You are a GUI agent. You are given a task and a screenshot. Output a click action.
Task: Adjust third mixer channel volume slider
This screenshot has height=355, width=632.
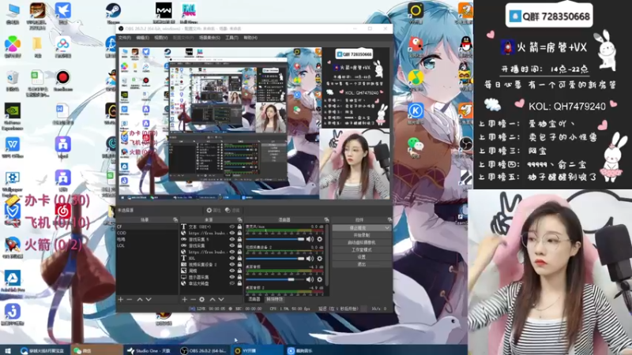coord(275,279)
